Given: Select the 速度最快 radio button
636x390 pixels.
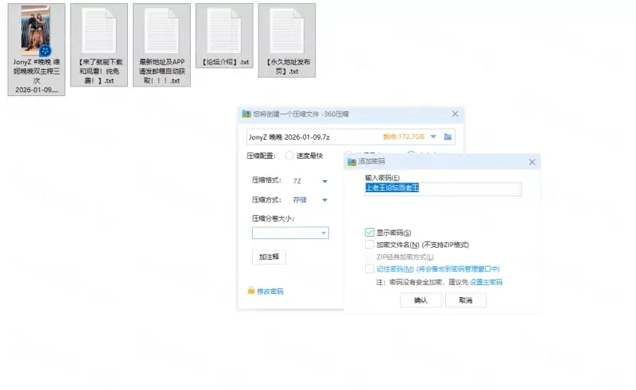Looking at the screenshot, I should (x=289, y=156).
